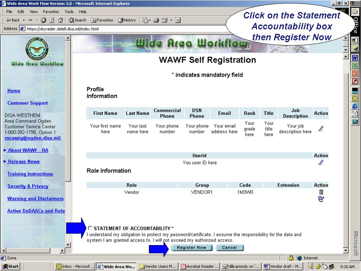Open the Customer Support link
This screenshot has width=361, height=271.
[x=27, y=103]
